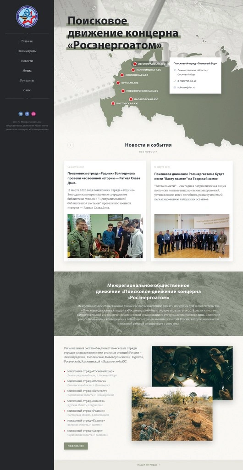This screenshot has width=243, height=470.
Task: Open the "Вахту памяти" news headline
Action: (x=189, y=176)
